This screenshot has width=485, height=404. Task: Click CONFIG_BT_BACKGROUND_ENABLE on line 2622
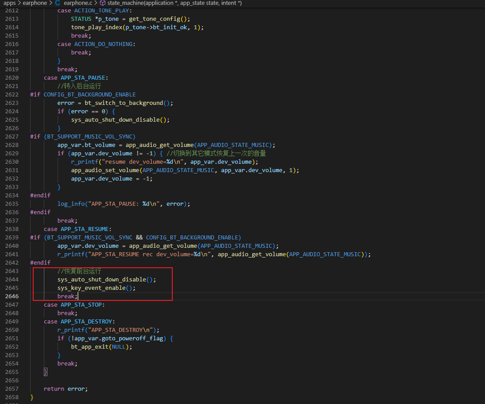click(90, 94)
